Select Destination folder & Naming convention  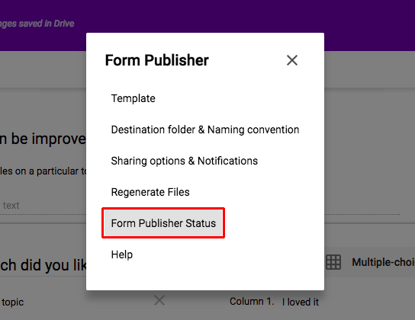coord(205,130)
